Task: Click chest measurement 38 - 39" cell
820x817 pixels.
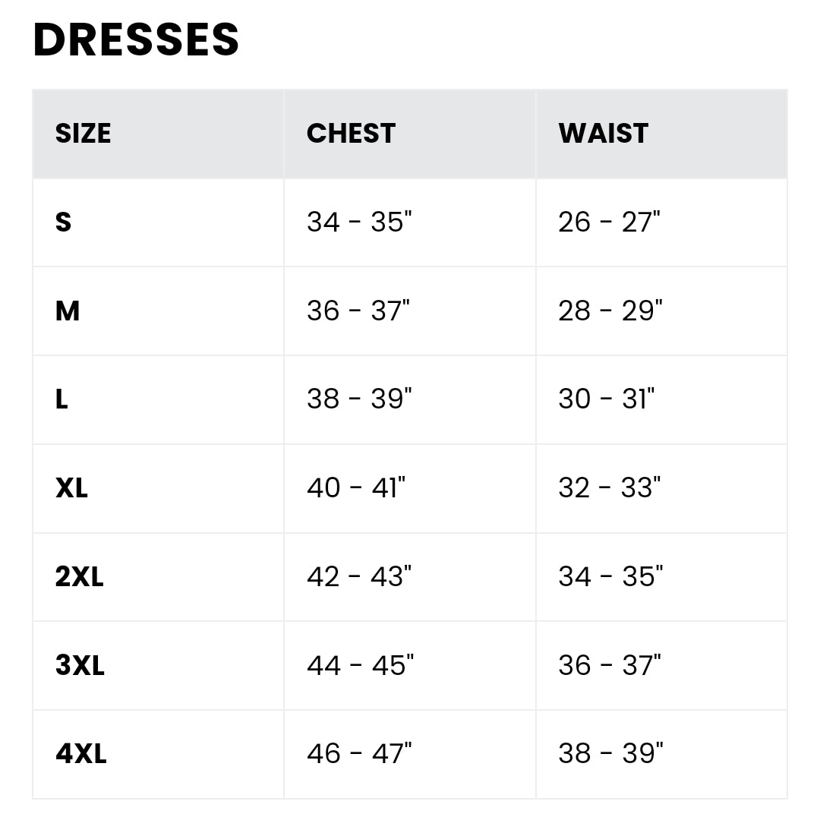Action: (359, 399)
